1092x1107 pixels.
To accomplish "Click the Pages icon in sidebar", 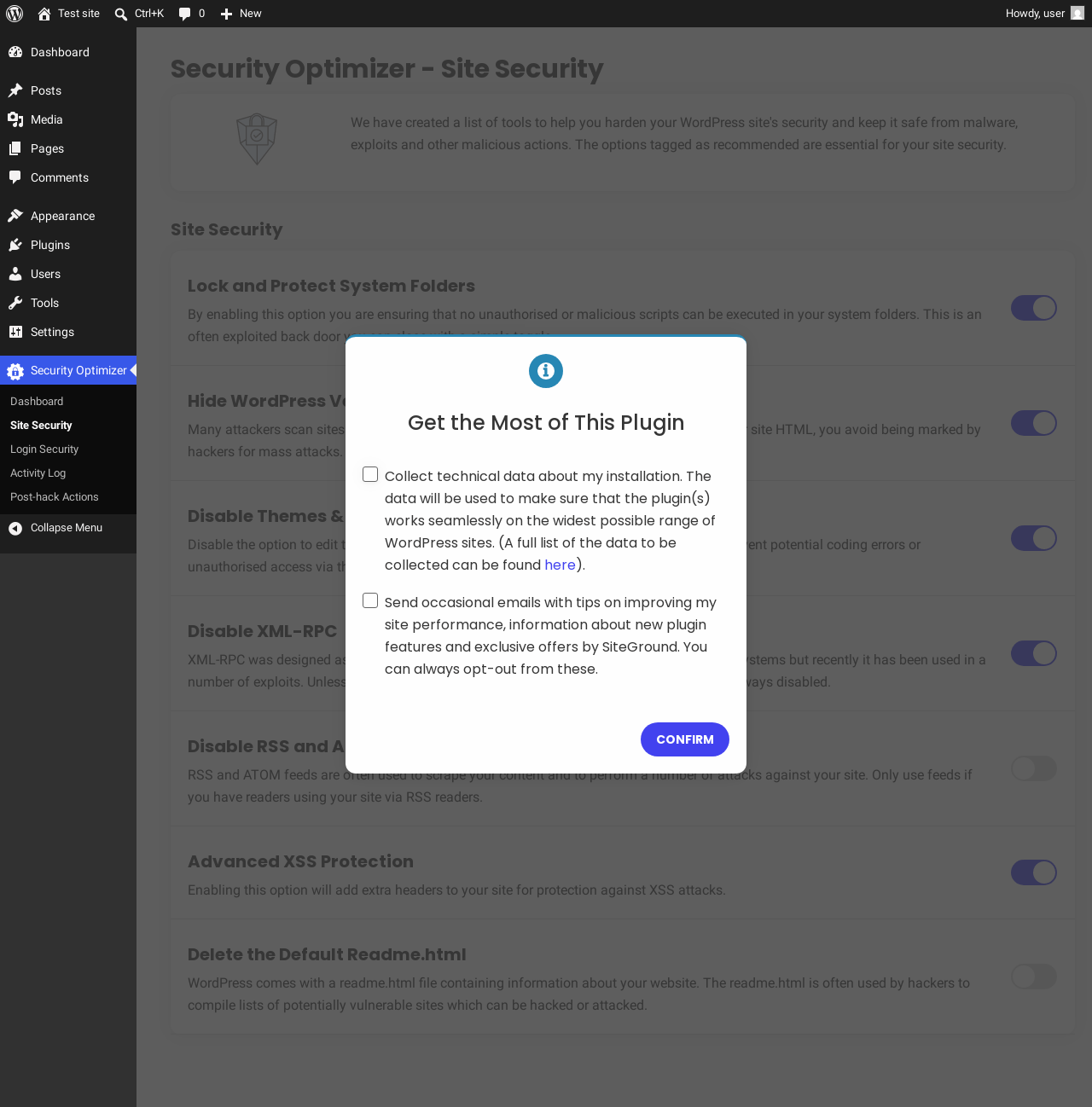I will (15, 148).
